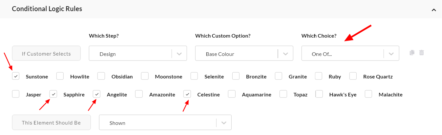Click the Conditional Logic Rules header

click(47, 9)
